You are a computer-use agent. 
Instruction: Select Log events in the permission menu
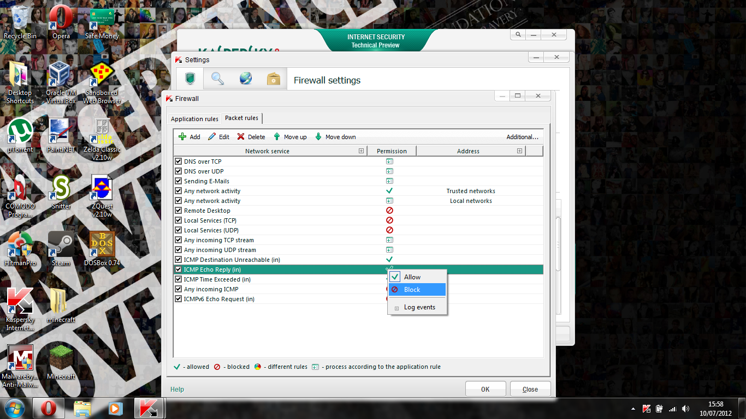click(x=417, y=307)
